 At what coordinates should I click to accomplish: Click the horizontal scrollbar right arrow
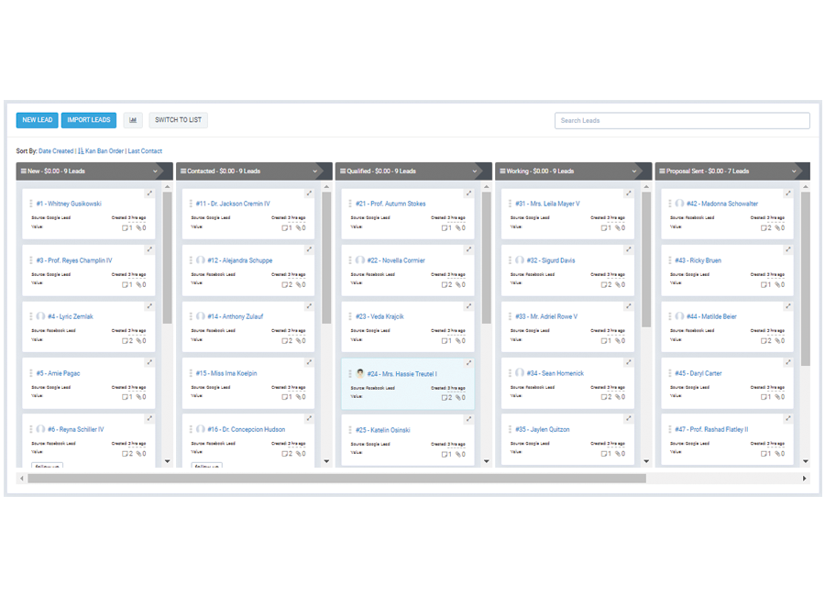[805, 479]
